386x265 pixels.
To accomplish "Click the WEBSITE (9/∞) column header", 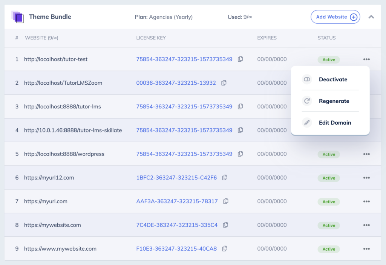I will [x=41, y=38].
